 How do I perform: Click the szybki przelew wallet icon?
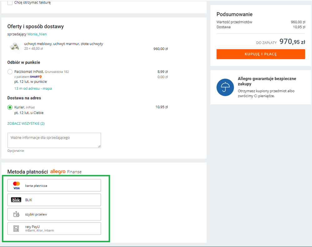tap(16, 214)
